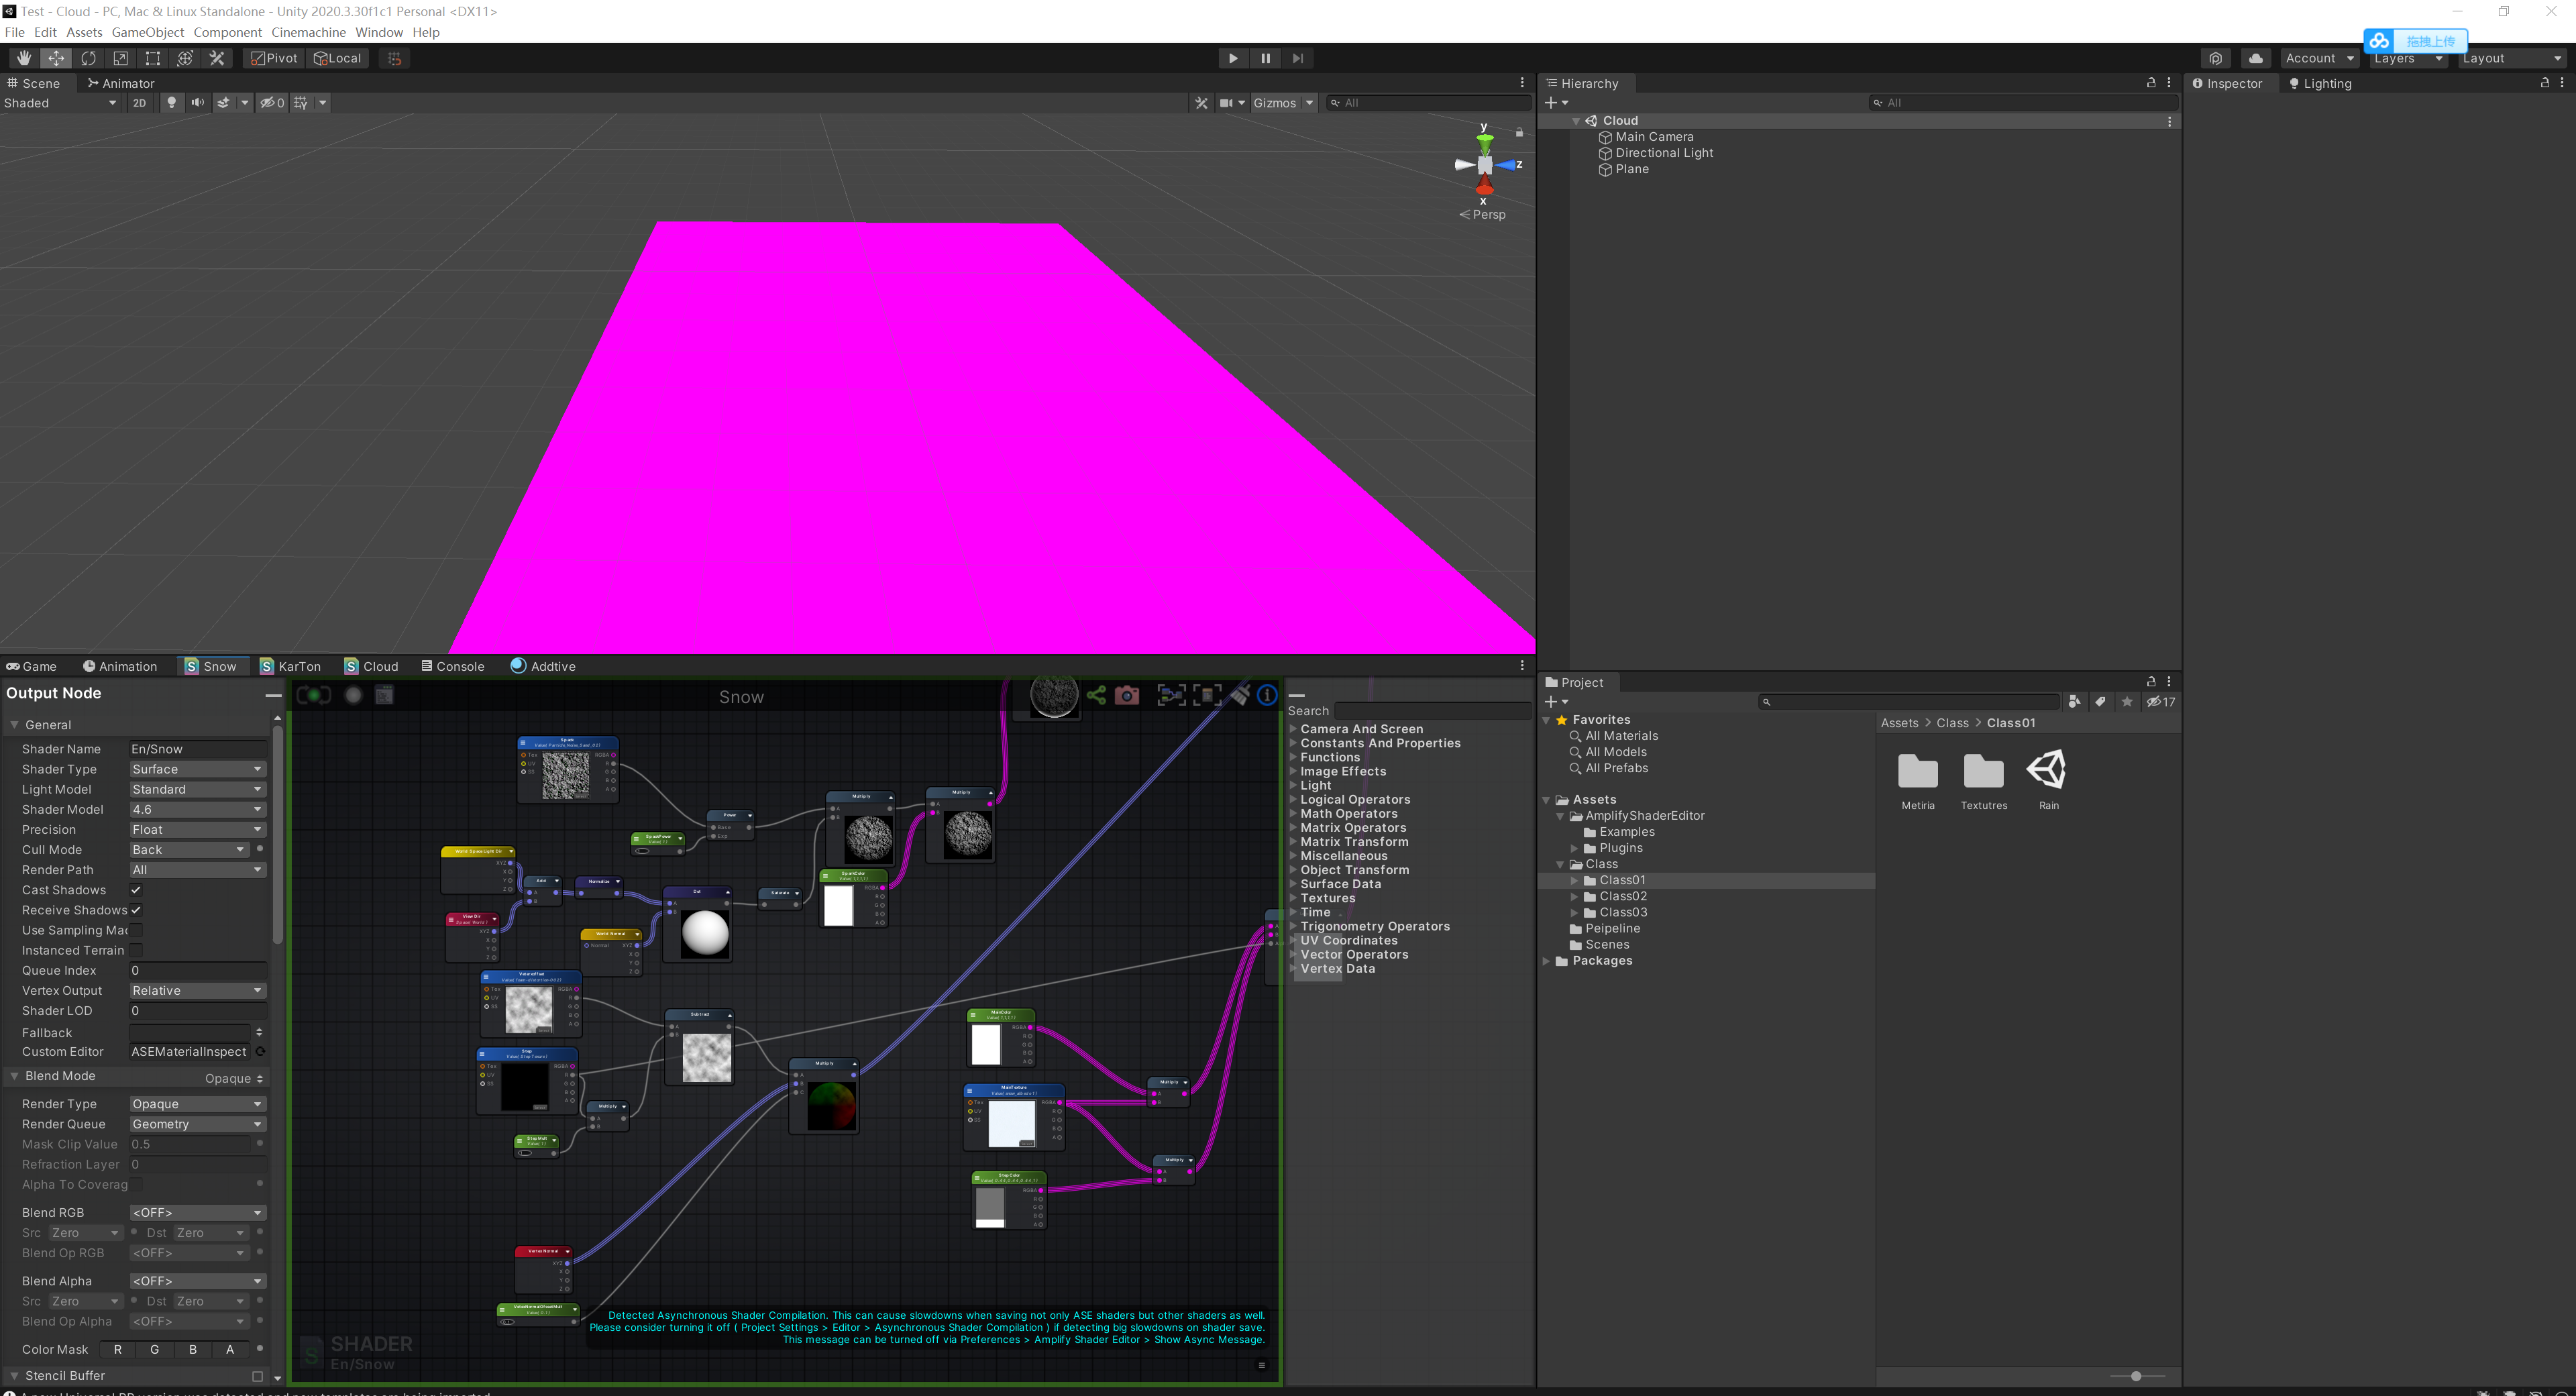
Task: Expand the Class02 folder
Action: click(x=1574, y=897)
